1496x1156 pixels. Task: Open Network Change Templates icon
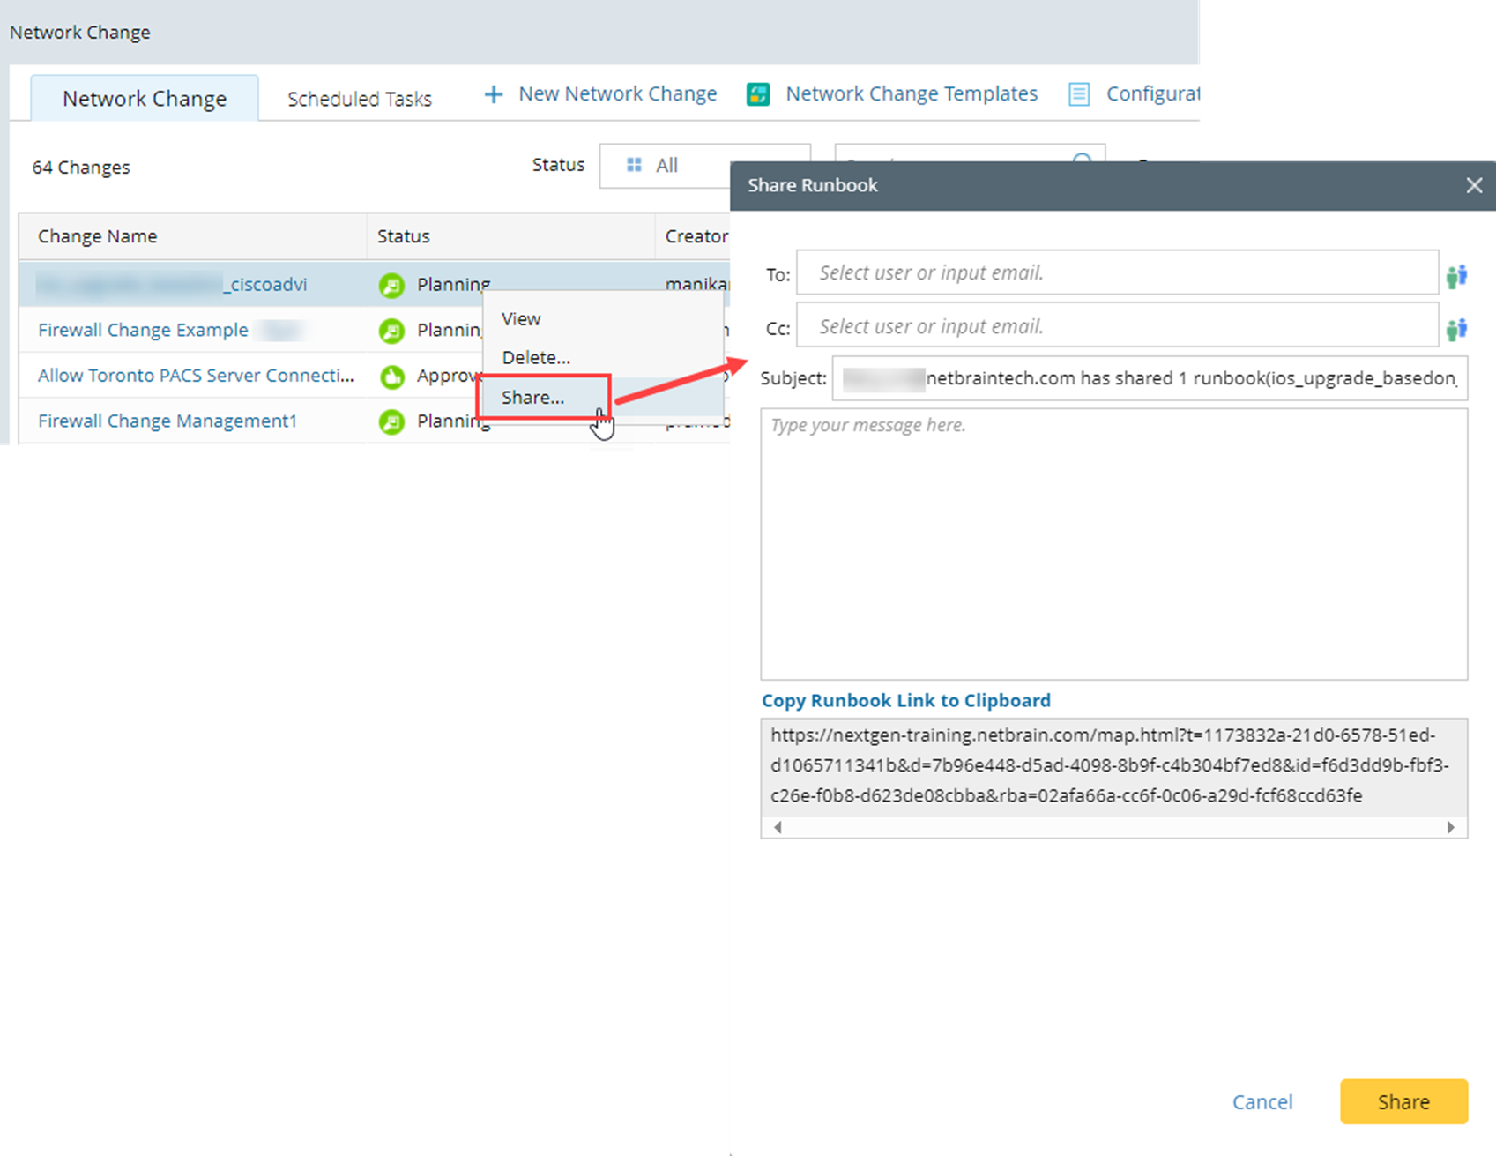click(757, 94)
